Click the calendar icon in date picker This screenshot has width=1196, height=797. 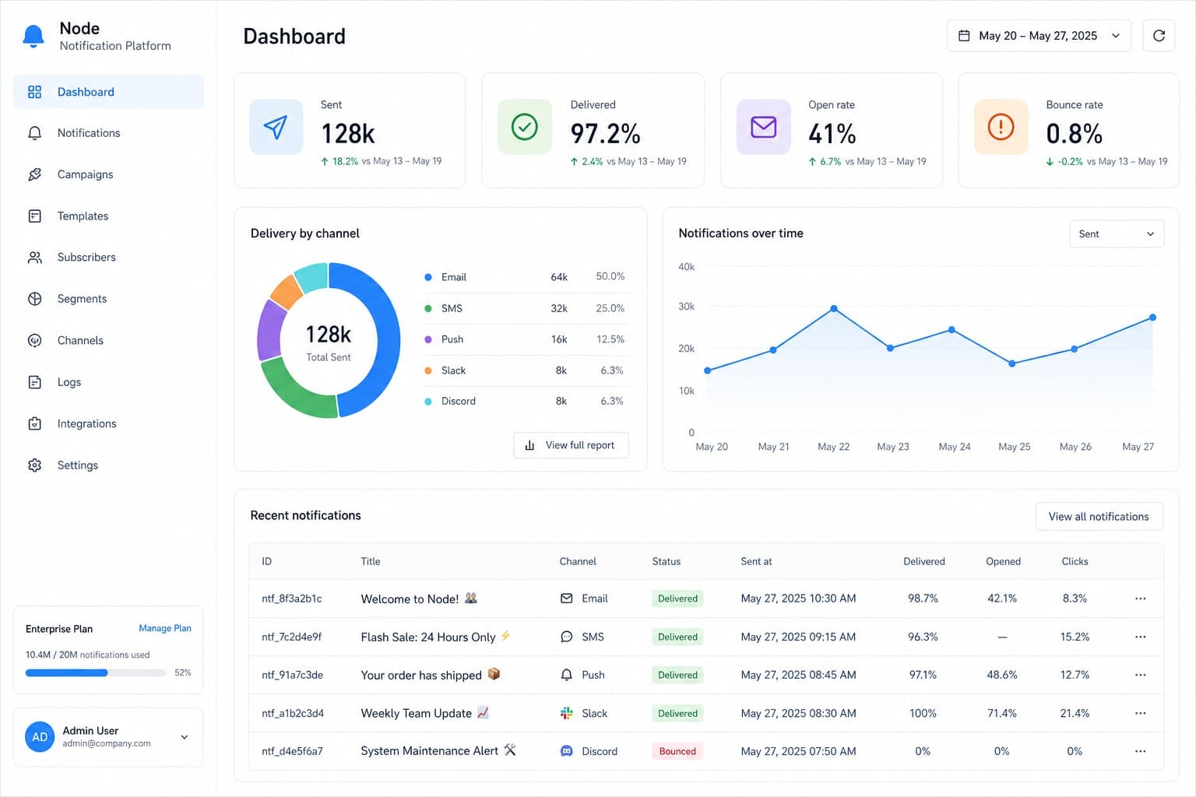click(x=964, y=36)
